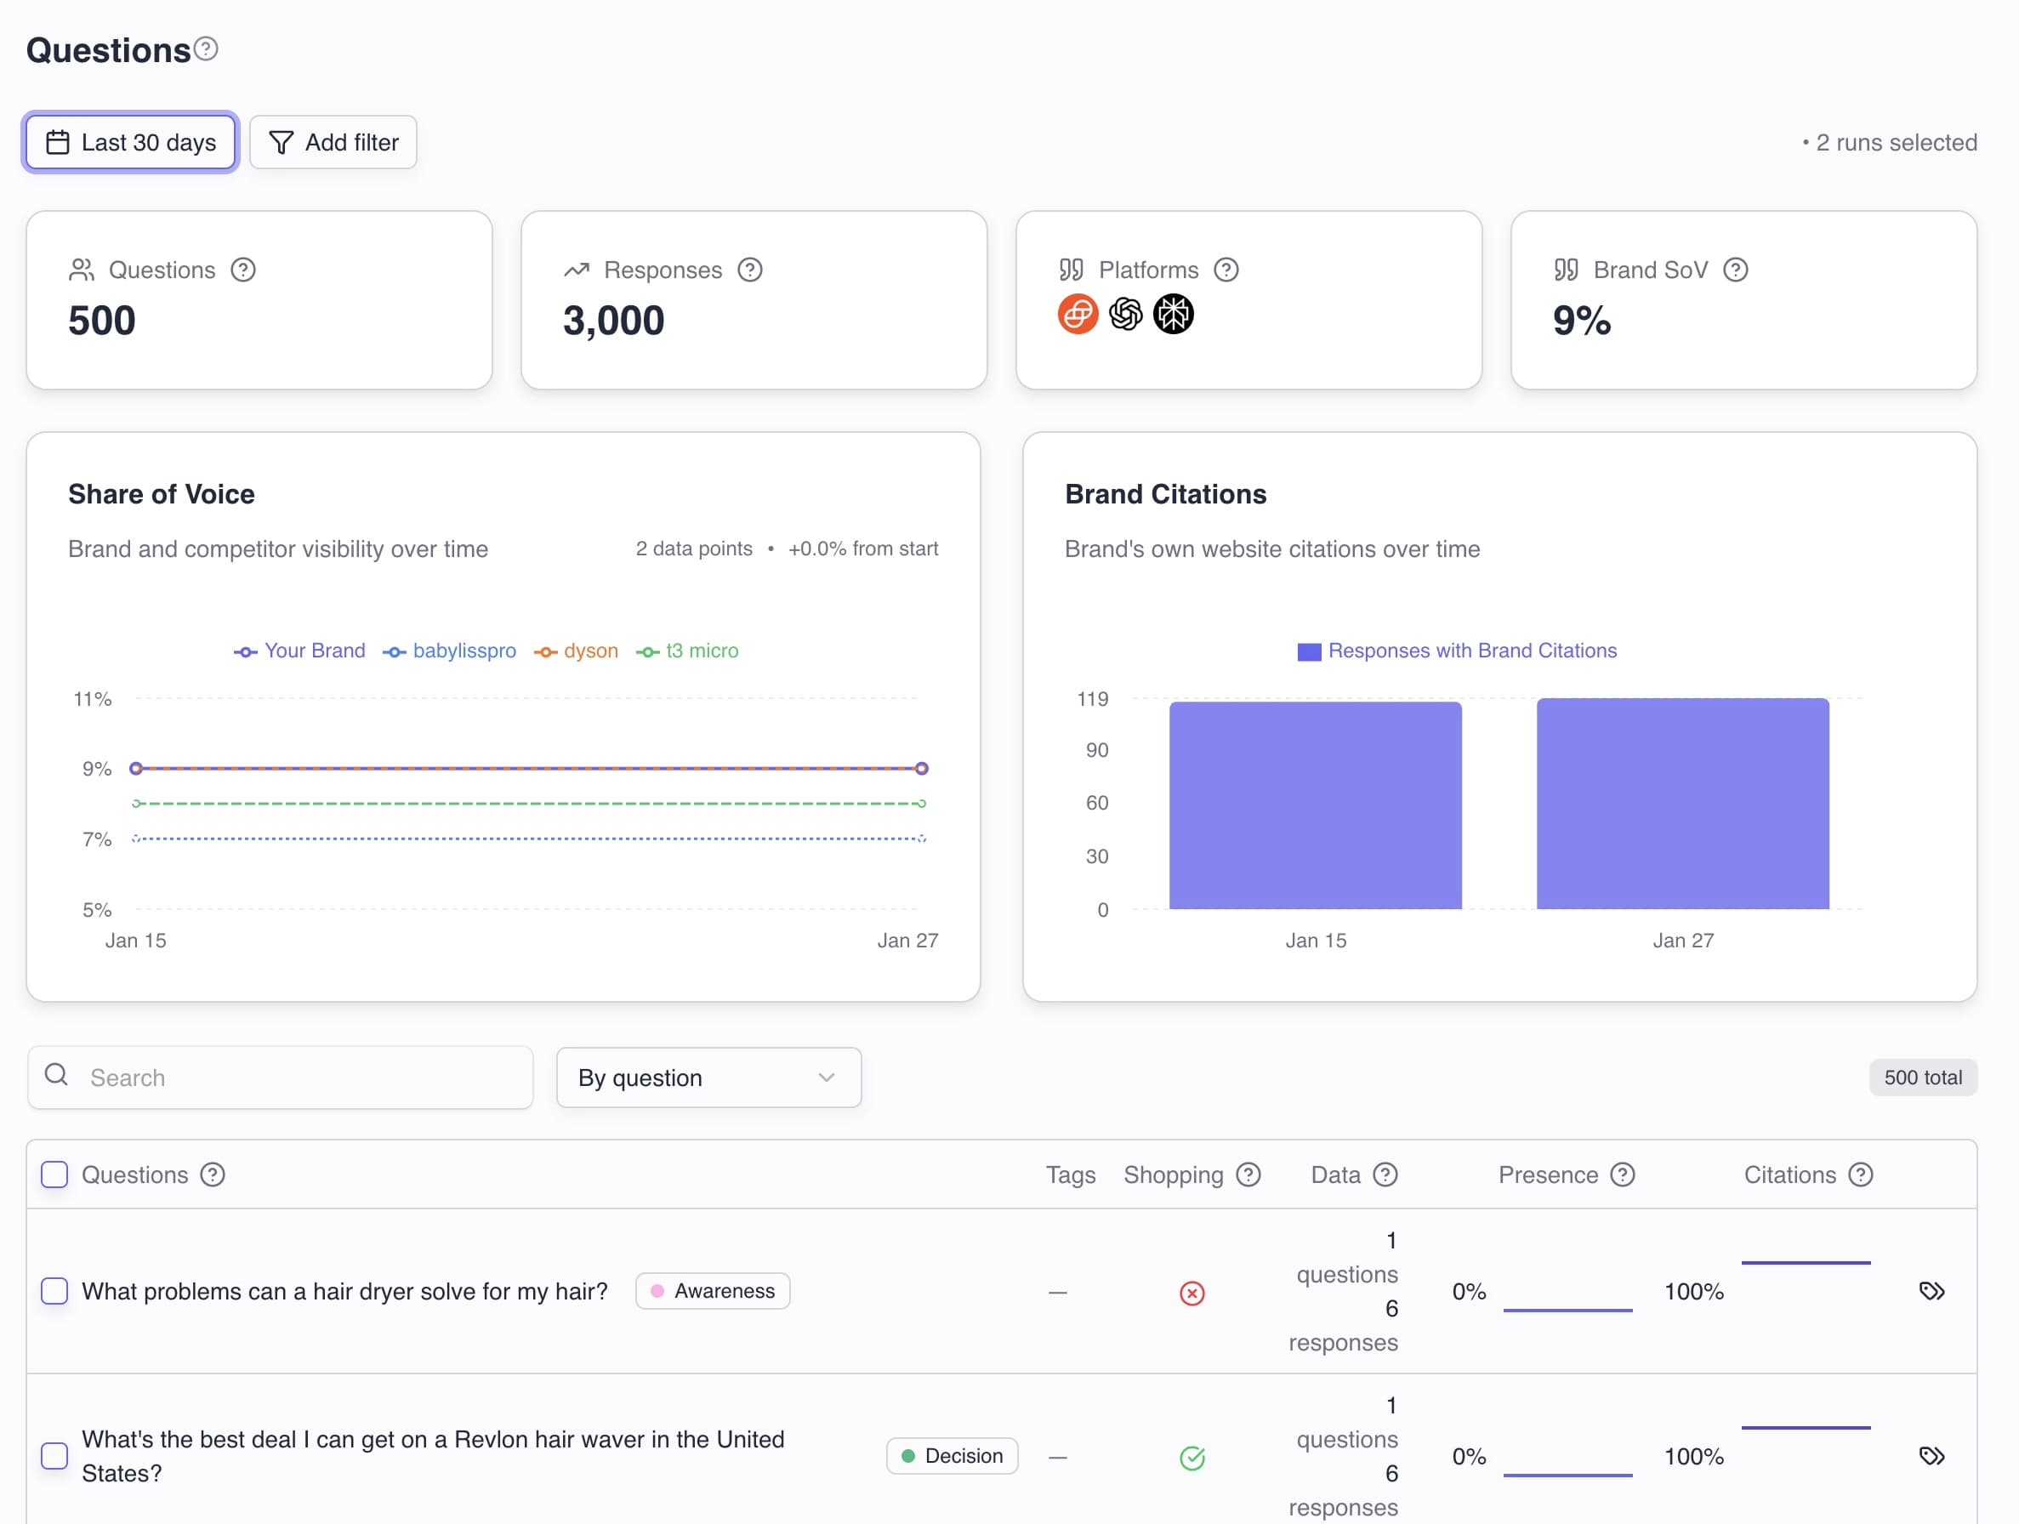2019x1524 pixels.
Task: Click the Brand SoV help icon
Action: point(1736,270)
